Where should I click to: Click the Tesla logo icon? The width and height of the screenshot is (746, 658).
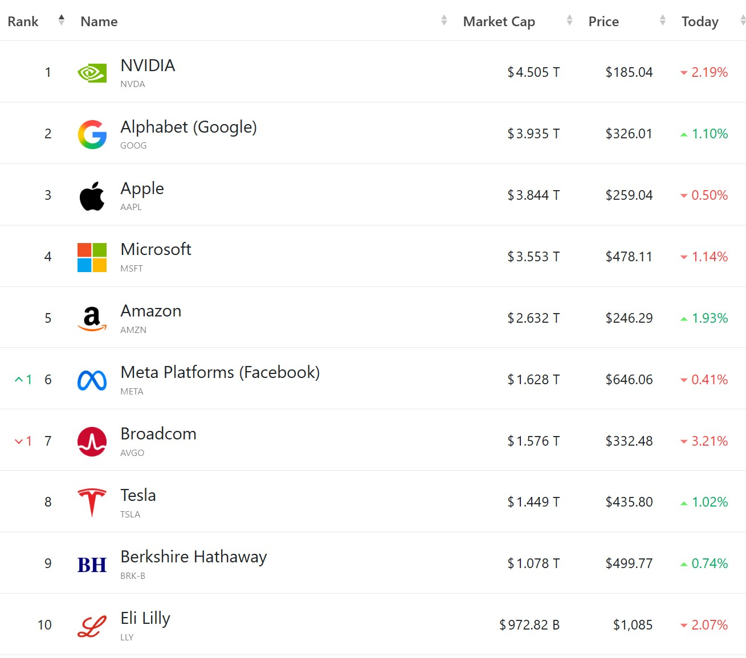click(x=92, y=503)
